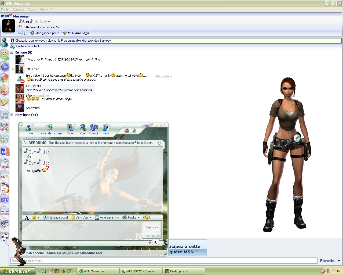Open the démarrer Start button
The width and height of the screenshot is (343, 275).
click(x=18, y=271)
